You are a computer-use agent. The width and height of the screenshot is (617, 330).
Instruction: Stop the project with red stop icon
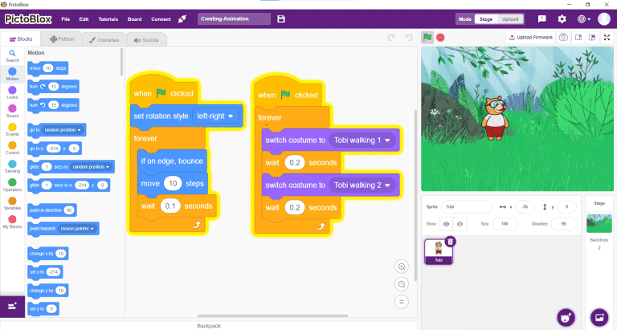click(x=440, y=38)
